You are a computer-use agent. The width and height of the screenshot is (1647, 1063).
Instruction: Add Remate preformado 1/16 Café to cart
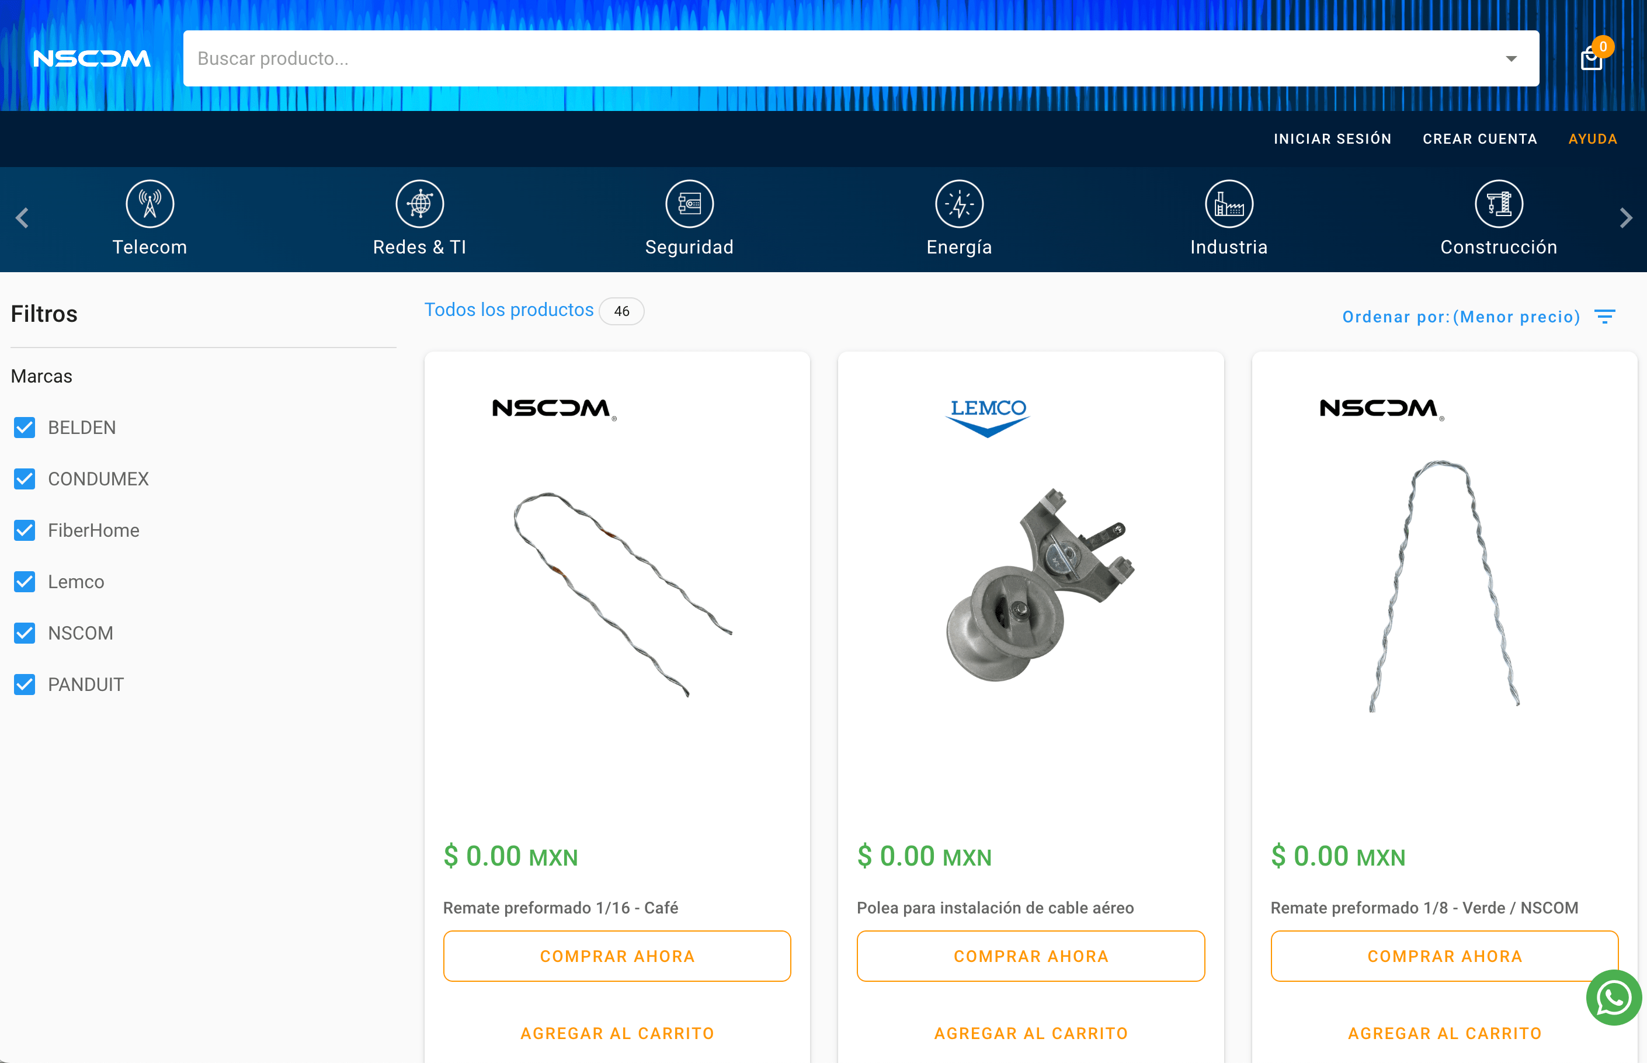pyautogui.click(x=616, y=1033)
